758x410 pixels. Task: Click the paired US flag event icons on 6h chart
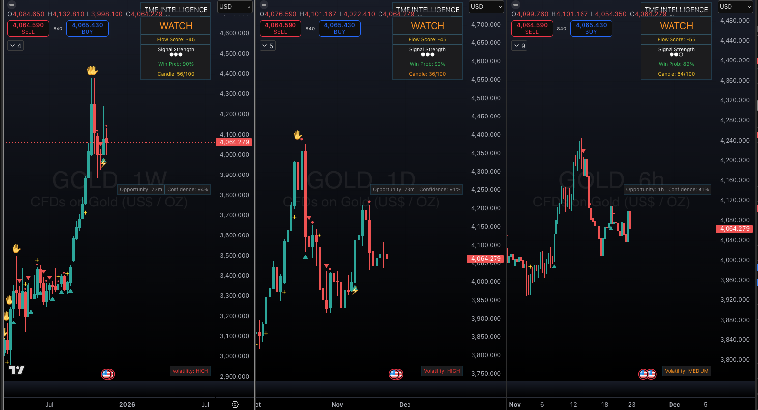pyautogui.click(x=646, y=374)
